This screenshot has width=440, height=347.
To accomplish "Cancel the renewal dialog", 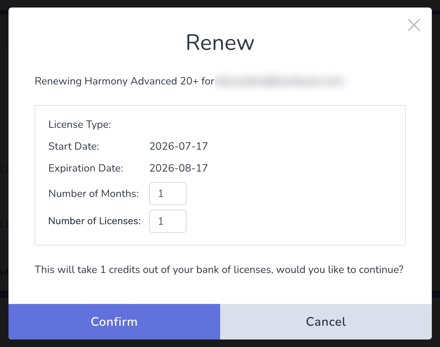I will 326,322.
